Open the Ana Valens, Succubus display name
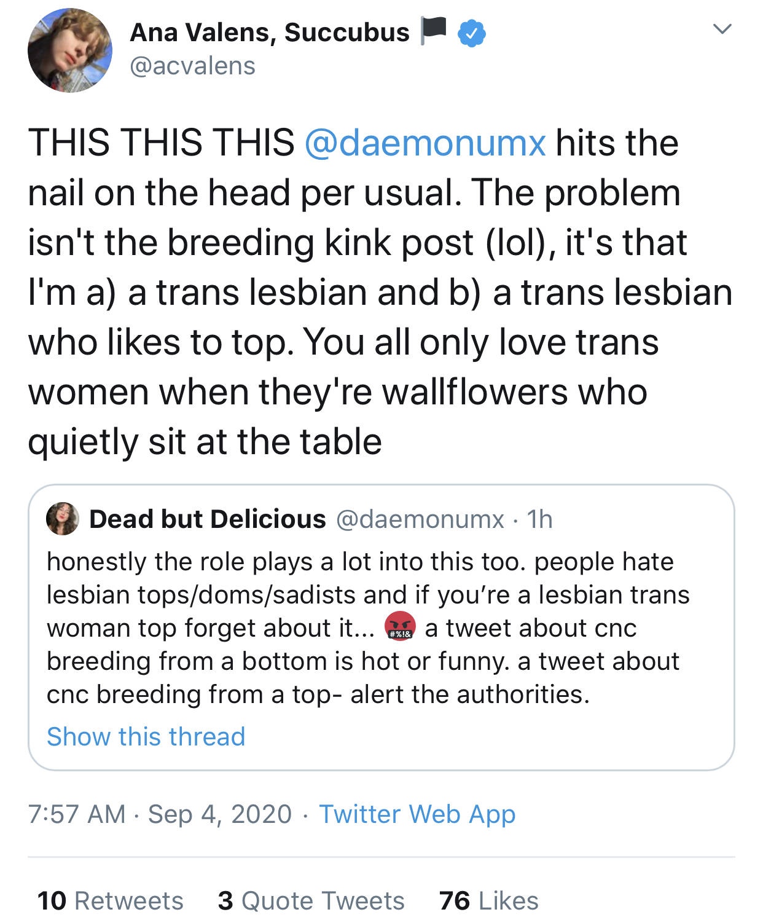 pyautogui.click(x=270, y=33)
